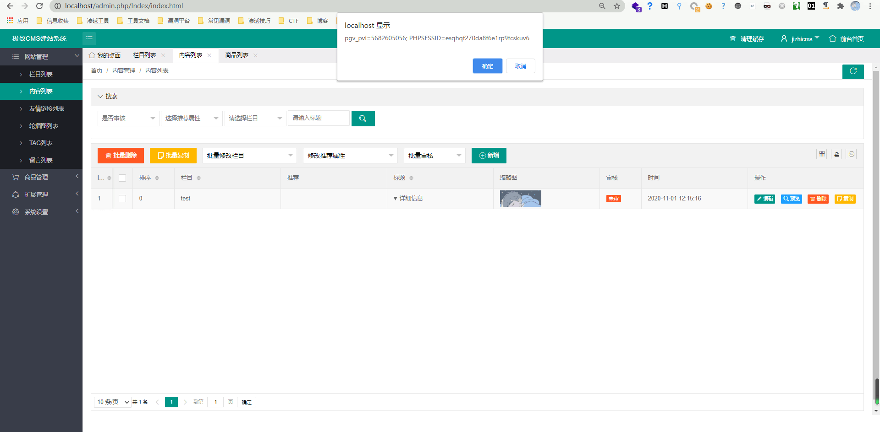Click the green refresh icon button
880x432 pixels.
pyautogui.click(x=853, y=71)
